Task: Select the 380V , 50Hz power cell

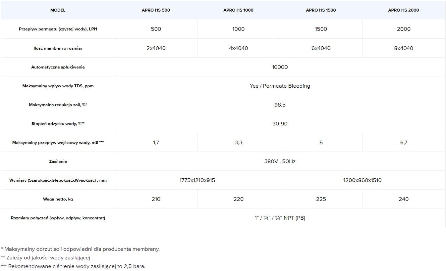Action: [x=280, y=161]
